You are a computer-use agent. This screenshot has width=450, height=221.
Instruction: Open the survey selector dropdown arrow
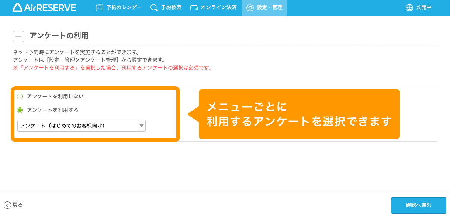coord(141,126)
